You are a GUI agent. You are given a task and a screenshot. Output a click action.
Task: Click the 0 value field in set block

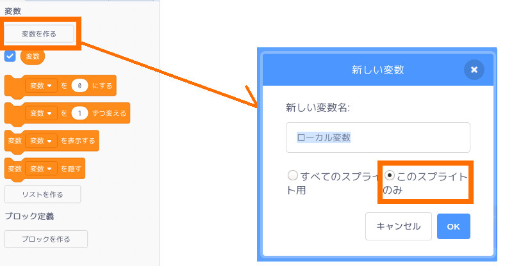(x=79, y=86)
